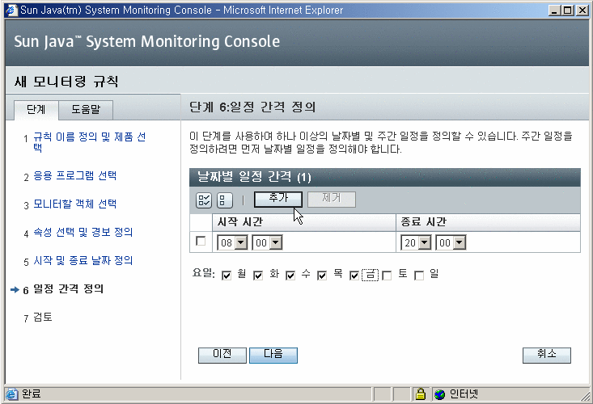This screenshot has height=404, width=593.
Task: Switch to the 단계 tab
Action: tap(36, 110)
